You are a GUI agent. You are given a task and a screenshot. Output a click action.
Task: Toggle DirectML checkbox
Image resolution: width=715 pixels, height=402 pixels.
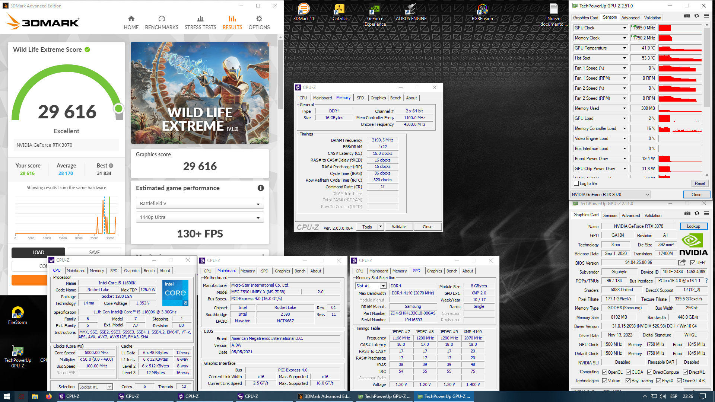(686, 372)
